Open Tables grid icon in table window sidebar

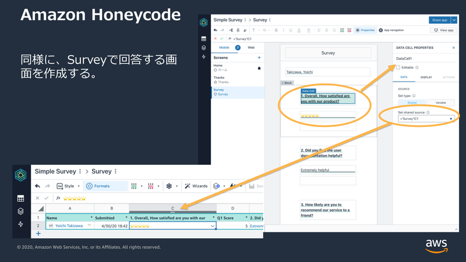pos(20,199)
